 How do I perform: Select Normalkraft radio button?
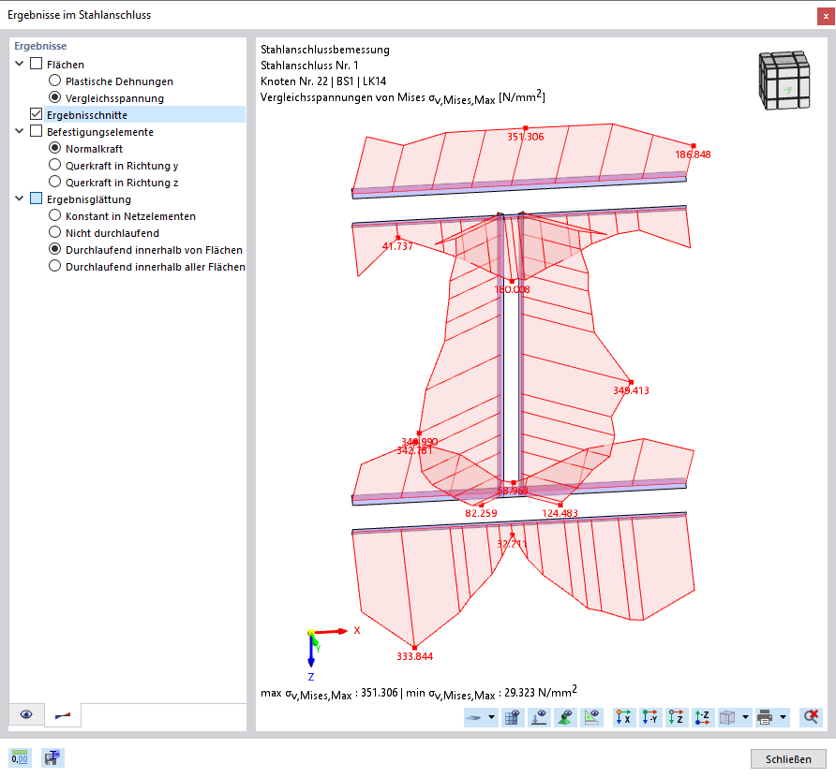coord(54,148)
